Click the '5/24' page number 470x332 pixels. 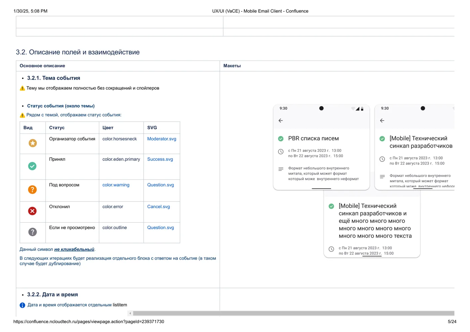(x=452, y=322)
